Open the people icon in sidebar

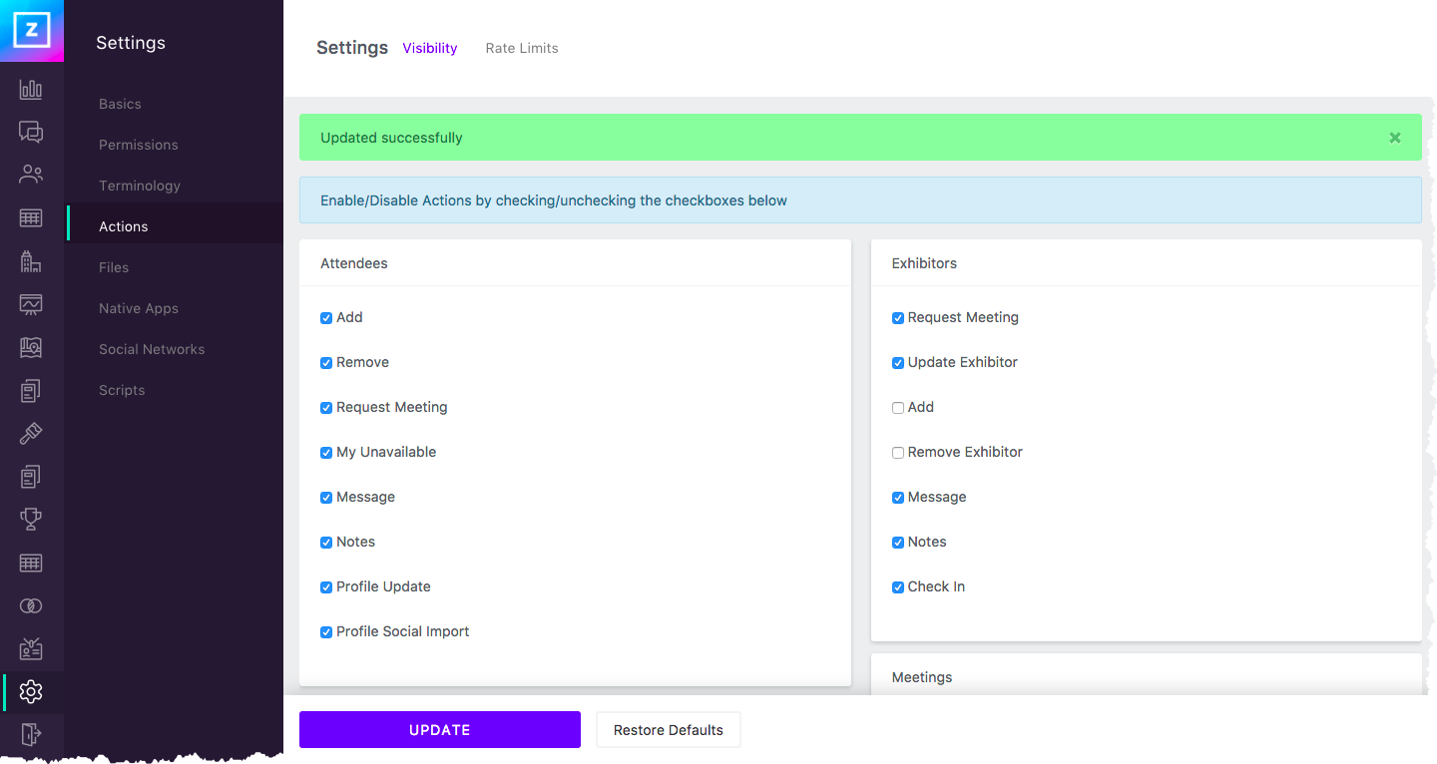pos(31,176)
